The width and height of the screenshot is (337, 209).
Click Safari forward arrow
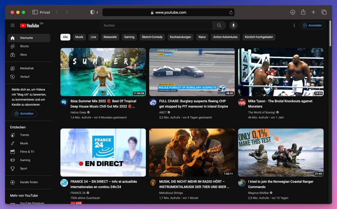pyautogui.click(x=67, y=12)
